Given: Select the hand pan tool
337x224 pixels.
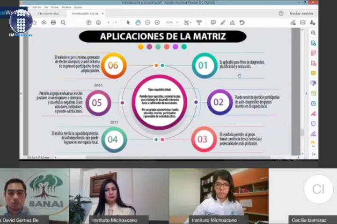Looking at the screenshot, I should (x=138, y=22).
